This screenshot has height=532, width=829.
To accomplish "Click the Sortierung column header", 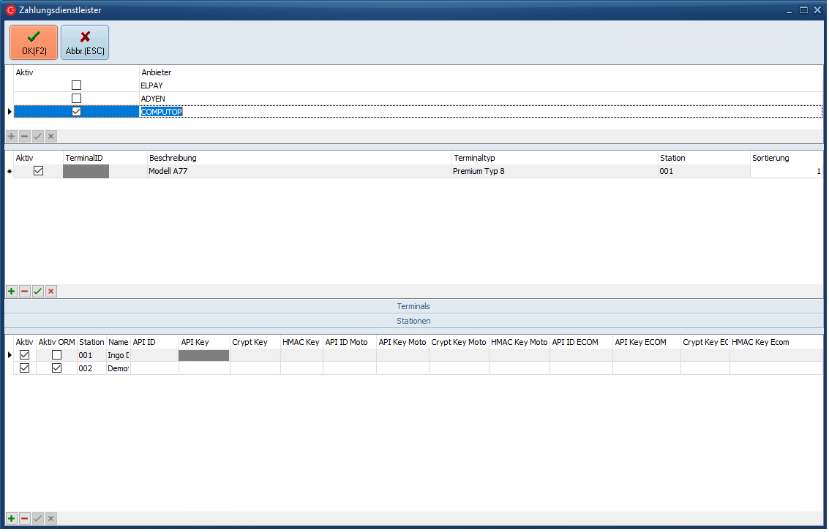I will coord(785,158).
